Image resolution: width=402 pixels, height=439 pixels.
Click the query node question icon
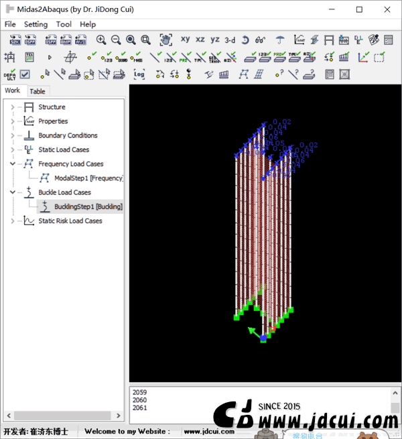(279, 74)
